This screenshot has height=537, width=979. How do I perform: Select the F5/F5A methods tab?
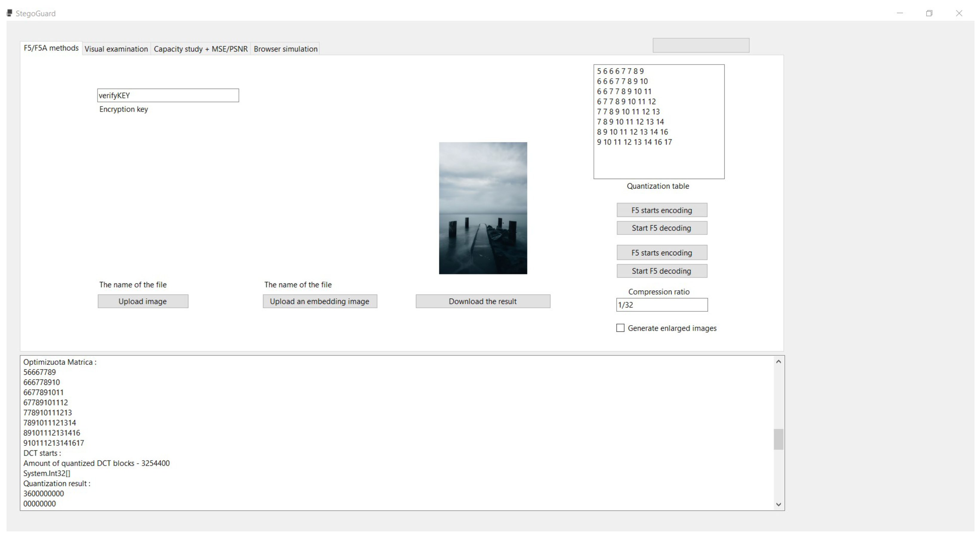(51, 48)
